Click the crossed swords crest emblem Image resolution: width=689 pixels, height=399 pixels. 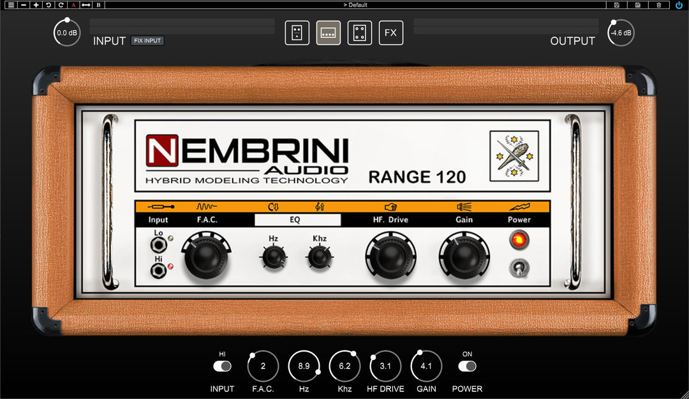point(514,156)
